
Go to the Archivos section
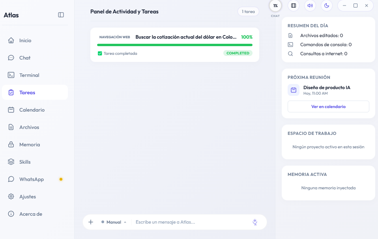tap(35, 127)
